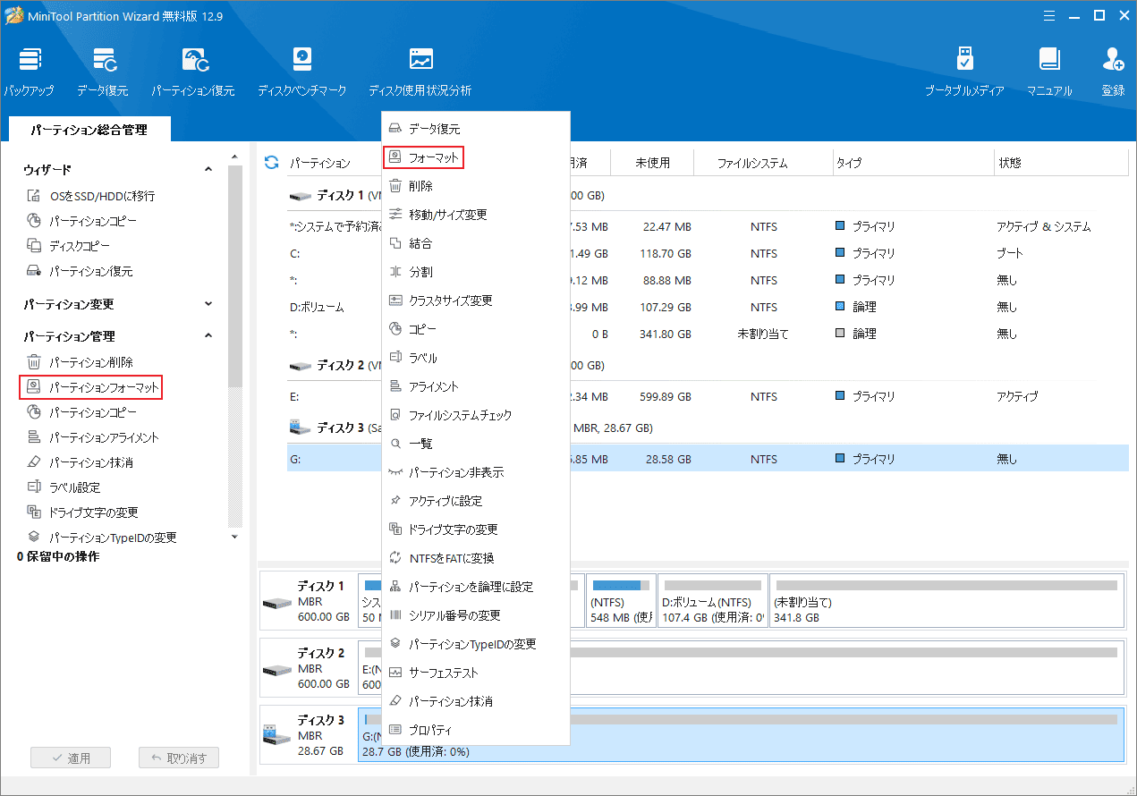
Task: Sort by 状態 column header
Action: pyautogui.click(x=1061, y=163)
